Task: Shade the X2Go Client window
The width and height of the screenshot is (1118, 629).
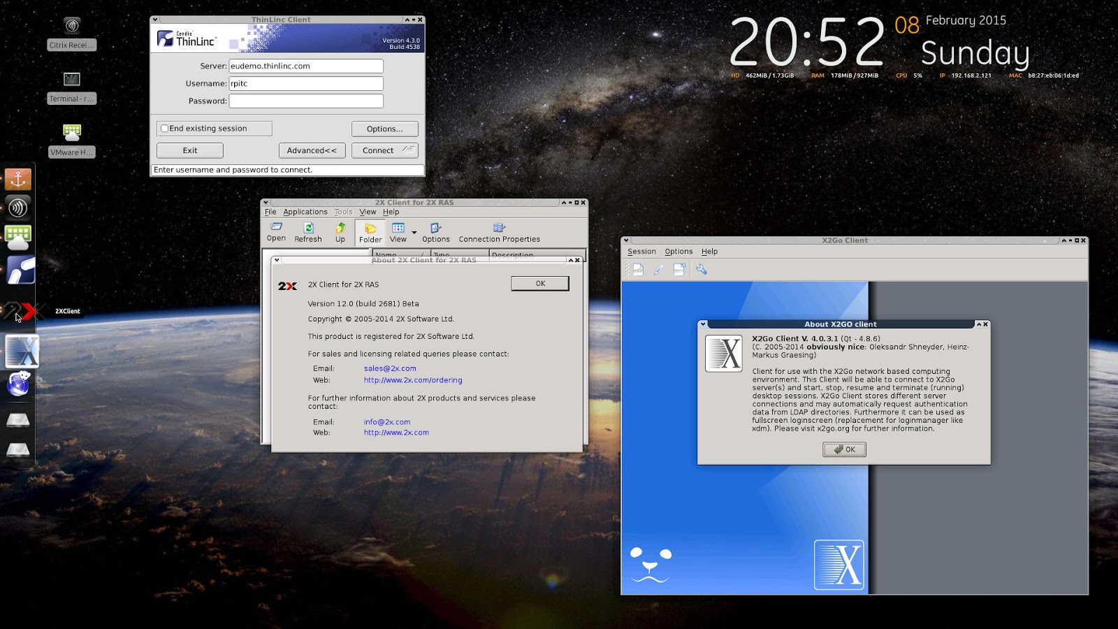Action: (1064, 240)
